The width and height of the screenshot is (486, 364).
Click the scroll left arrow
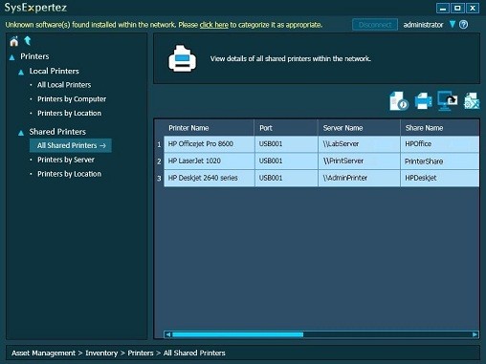(167, 334)
